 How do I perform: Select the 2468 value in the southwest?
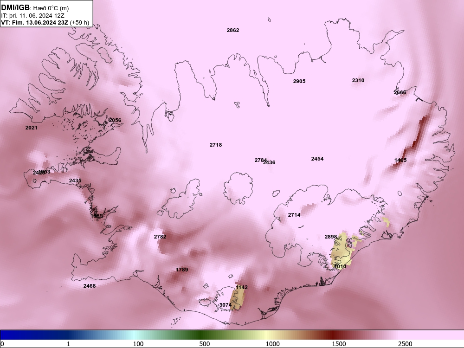pyautogui.click(x=90, y=285)
